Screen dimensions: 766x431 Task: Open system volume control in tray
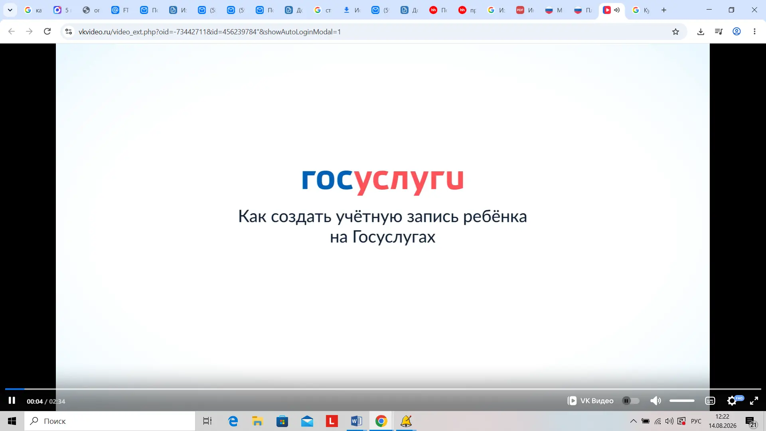[x=669, y=421]
